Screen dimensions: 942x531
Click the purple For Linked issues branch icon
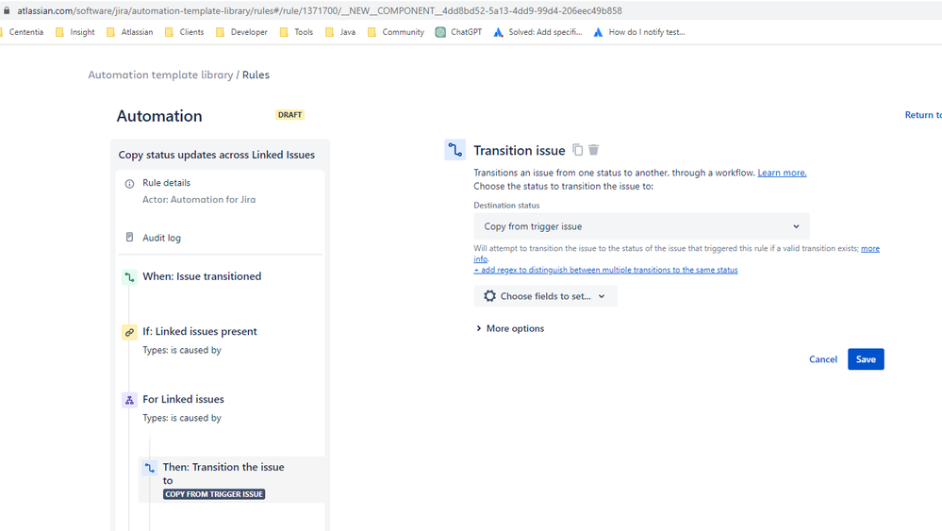click(129, 400)
